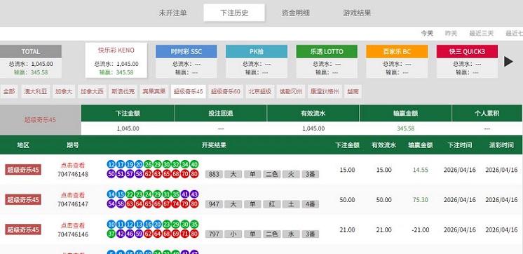Click blue ball 14 in row 704746147
Image resolution: width=523 pixels, height=254 pixels.
pos(111,194)
